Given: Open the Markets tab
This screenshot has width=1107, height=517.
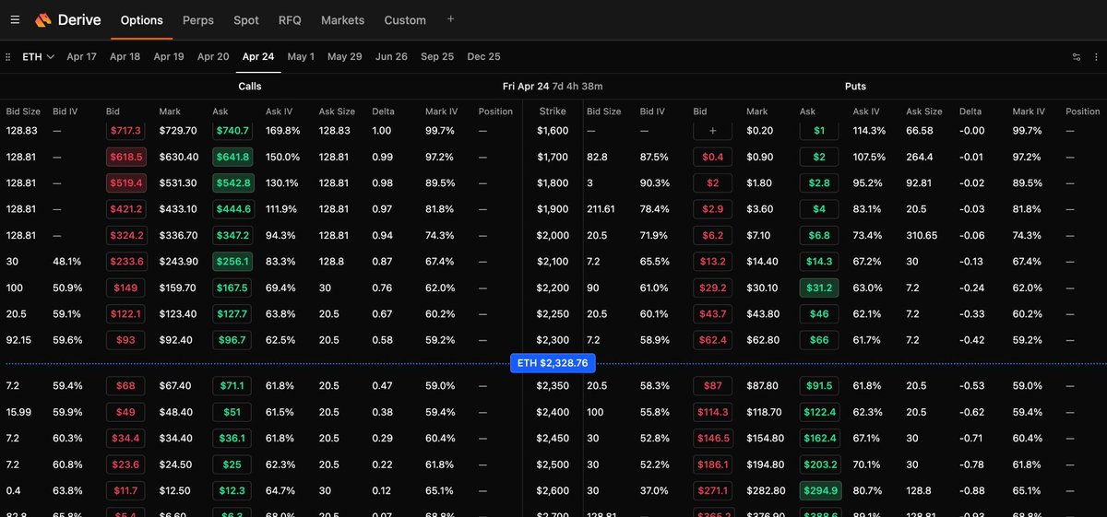Looking at the screenshot, I should 342,19.
